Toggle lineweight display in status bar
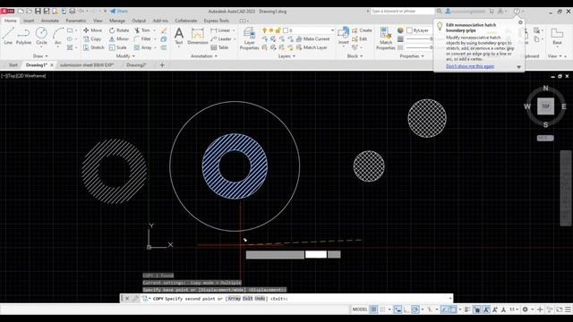This screenshot has width=573, height=322. pos(466,309)
